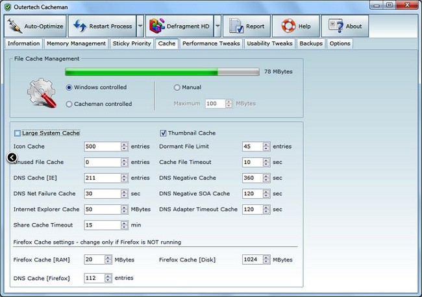The image size is (422, 297).
Task: Expand the Defragment HD dropdown arrow
Action: (x=217, y=27)
